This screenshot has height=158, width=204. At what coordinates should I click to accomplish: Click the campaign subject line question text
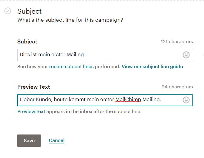click(x=70, y=20)
